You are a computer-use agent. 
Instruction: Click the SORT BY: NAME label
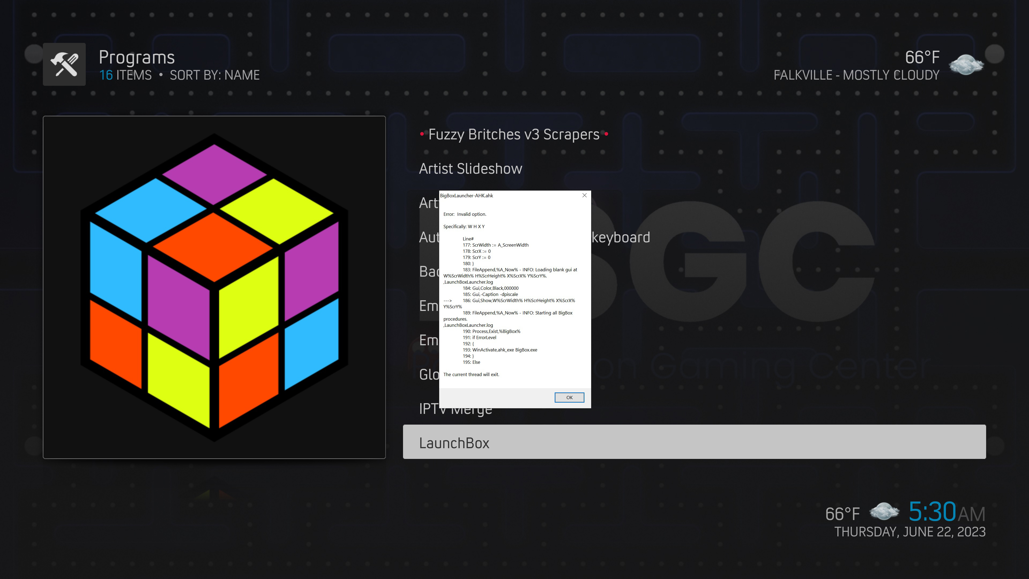pyautogui.click(x=214, y=75)
